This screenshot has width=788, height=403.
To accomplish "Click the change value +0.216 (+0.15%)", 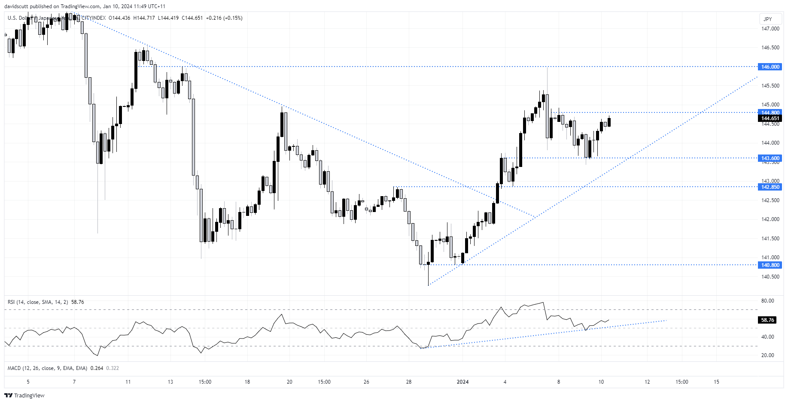I will click(224, 18).
